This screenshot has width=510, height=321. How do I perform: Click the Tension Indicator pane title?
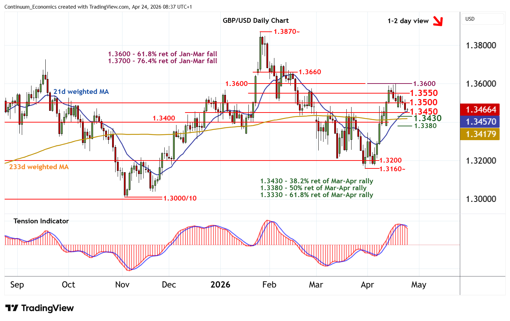41,221
